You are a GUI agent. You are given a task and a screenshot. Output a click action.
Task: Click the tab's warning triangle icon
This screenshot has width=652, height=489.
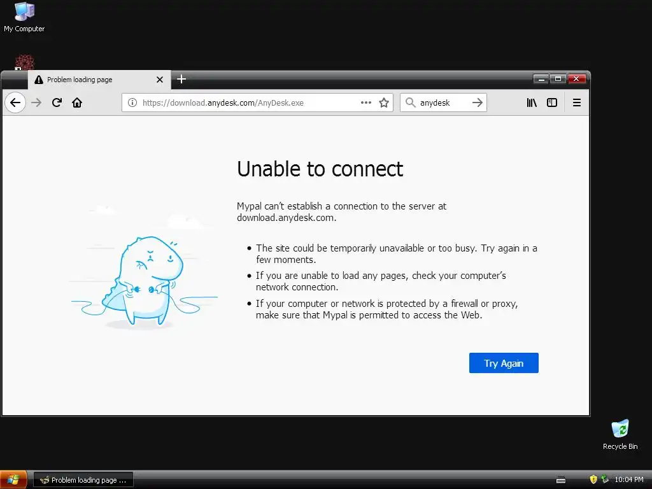pos(39,80)
